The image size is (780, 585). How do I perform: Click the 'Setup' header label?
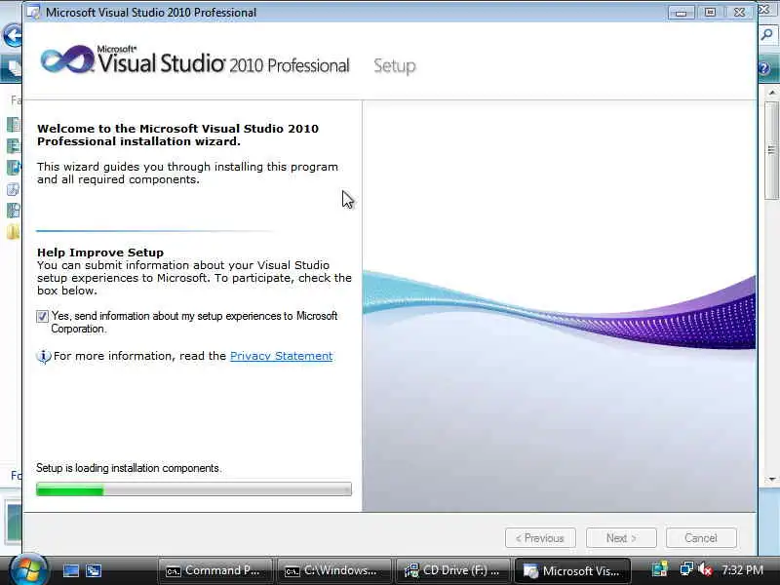(395, 66)
